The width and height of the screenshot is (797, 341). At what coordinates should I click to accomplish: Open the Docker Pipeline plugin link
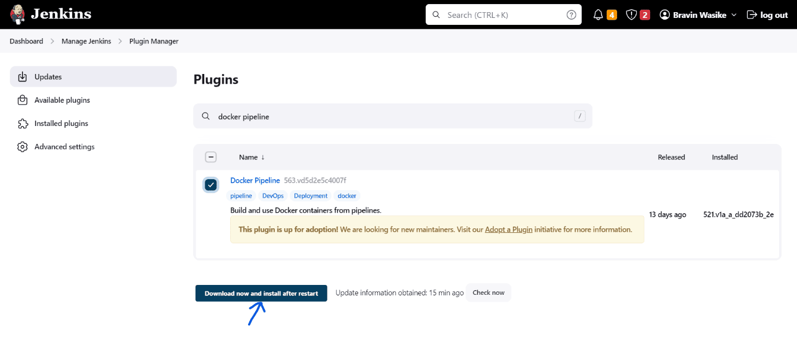[x=255, y=181]
